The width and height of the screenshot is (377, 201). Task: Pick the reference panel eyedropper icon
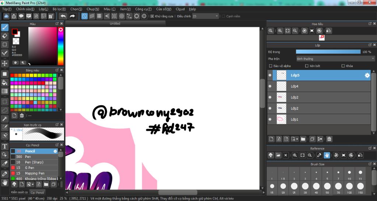(x=319, y=155)
